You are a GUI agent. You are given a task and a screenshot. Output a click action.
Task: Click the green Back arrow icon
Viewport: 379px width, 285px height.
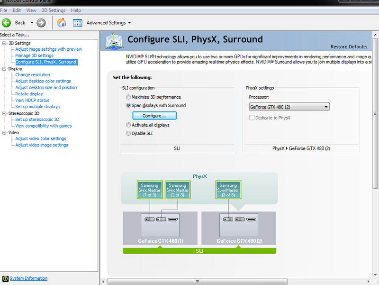[7, 22]
